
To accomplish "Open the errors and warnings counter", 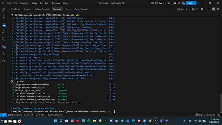I will 40,115.
